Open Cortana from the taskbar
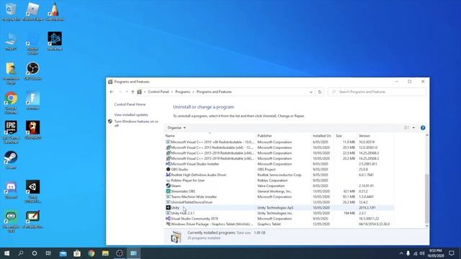Image resolution: width=461 pixels, height=259 pixels. [x=35, y=253]
